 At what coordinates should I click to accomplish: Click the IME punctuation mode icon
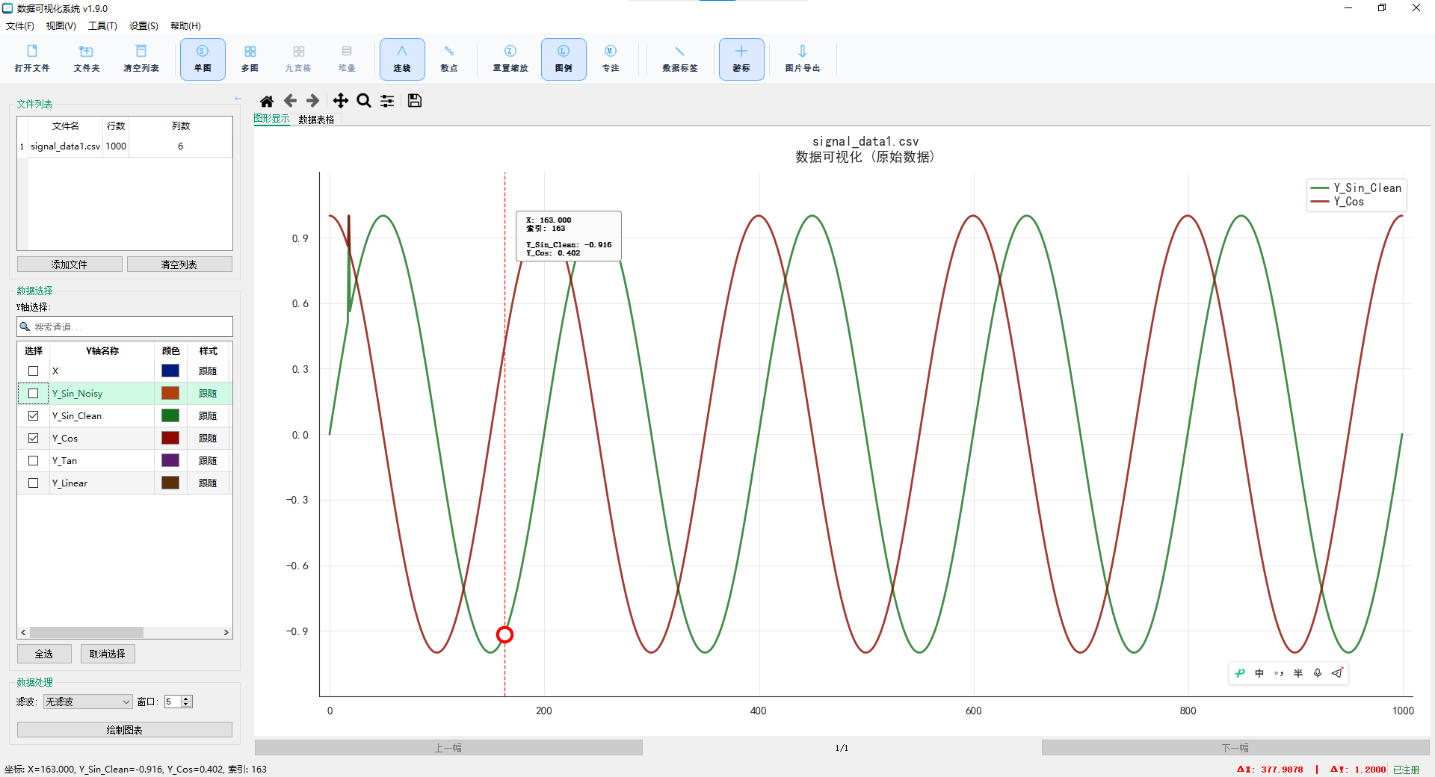pyautogui.click(x=1279, y=673)
